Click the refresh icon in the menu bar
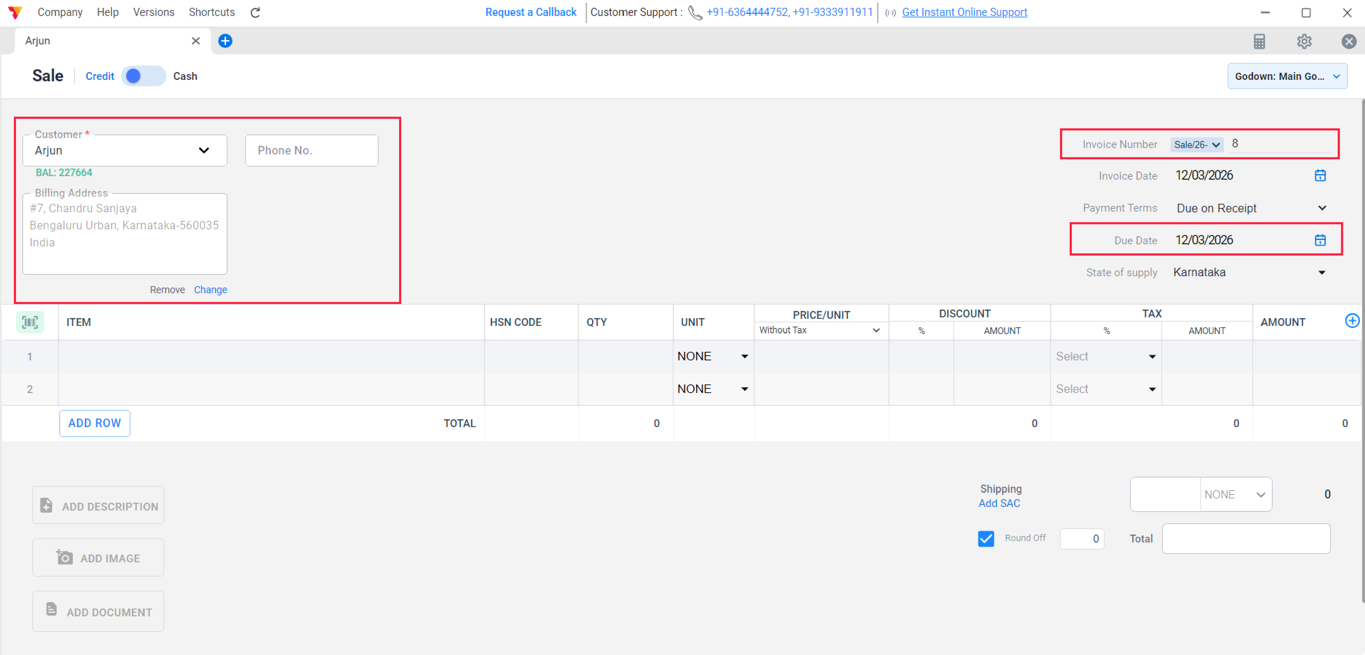 pos(255,12)
